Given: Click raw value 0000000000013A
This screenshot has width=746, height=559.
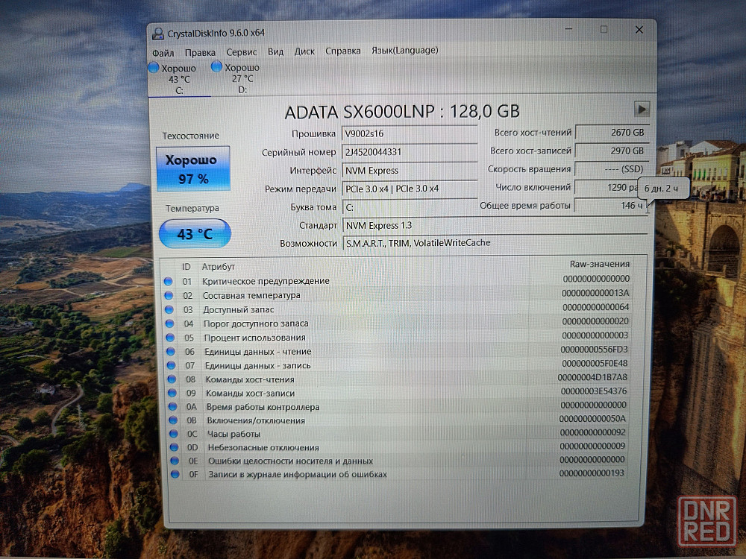Looking at the screenshot, I should coord(595,293).
